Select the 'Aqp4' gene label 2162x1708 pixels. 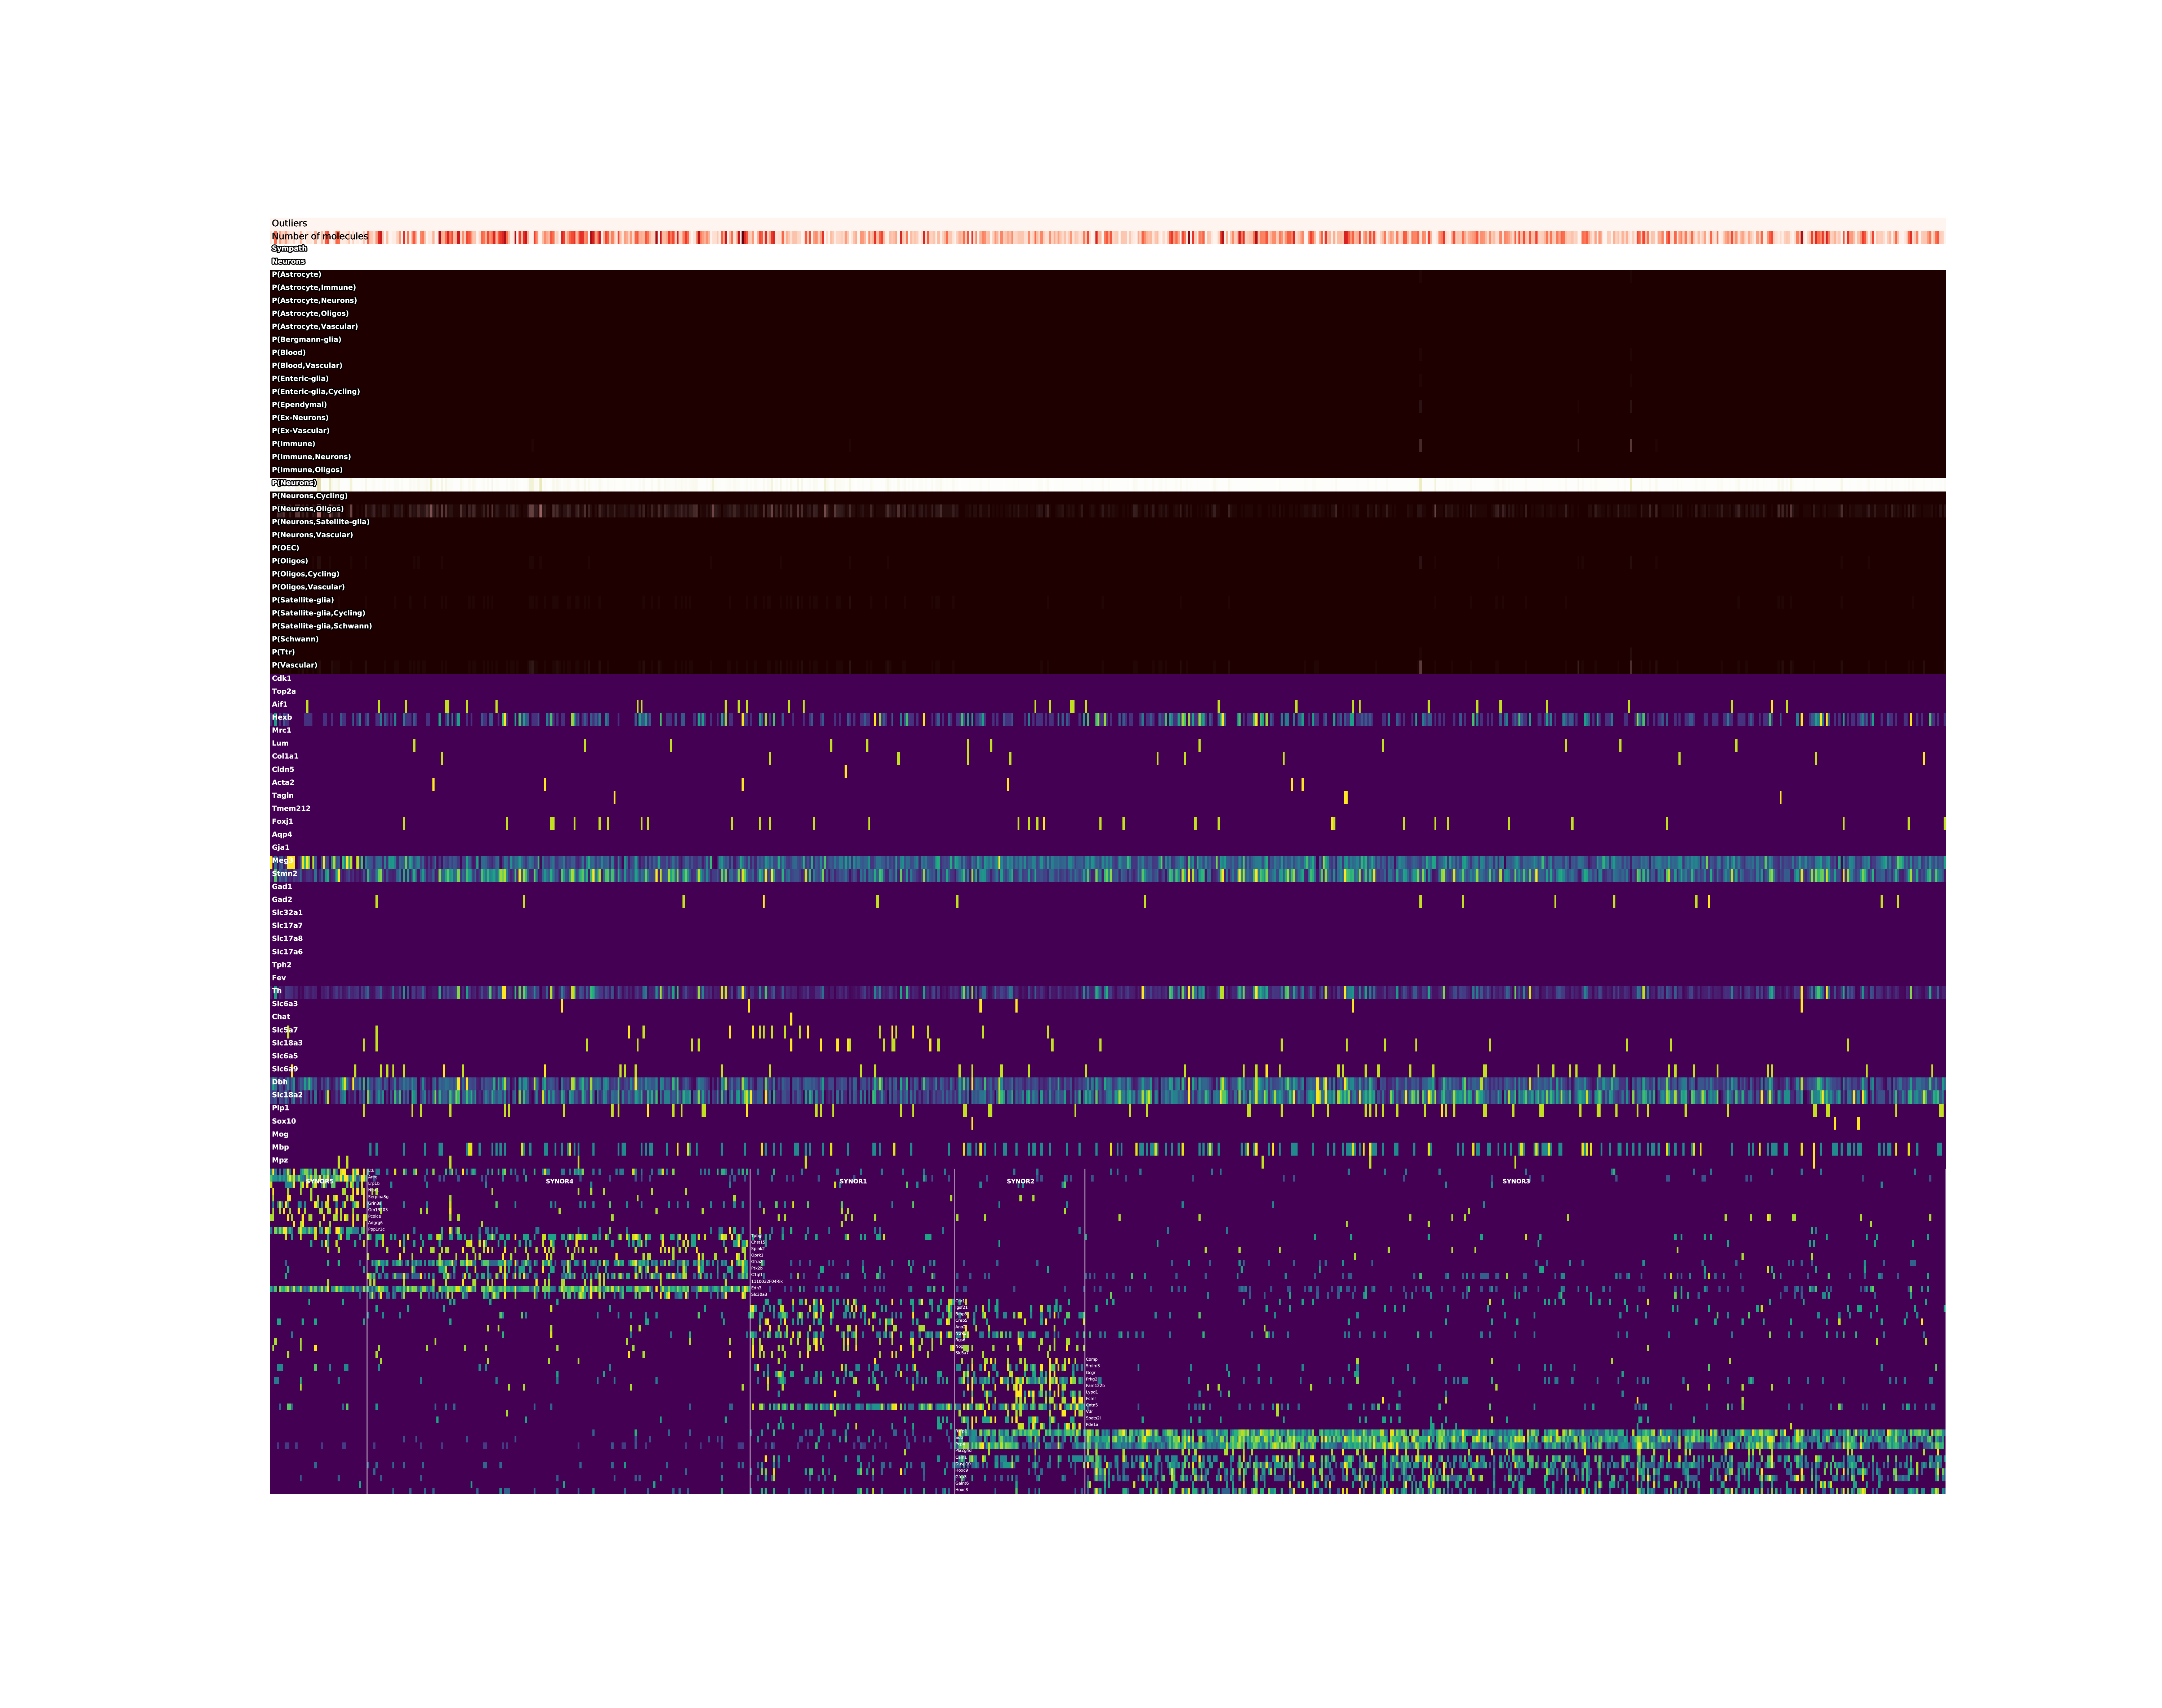(x=282, y=835)
